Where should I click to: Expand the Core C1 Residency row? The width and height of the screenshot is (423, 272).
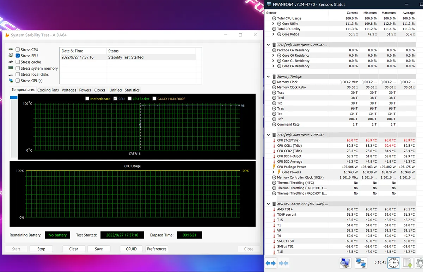[274, 61]
